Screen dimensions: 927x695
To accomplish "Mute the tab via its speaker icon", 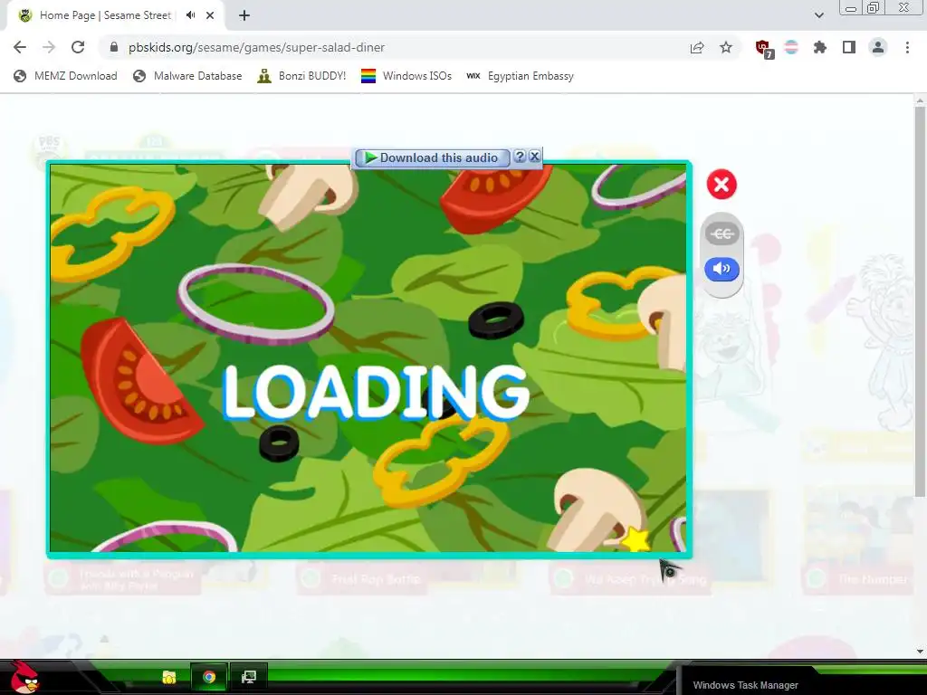I will coord(190,15).
